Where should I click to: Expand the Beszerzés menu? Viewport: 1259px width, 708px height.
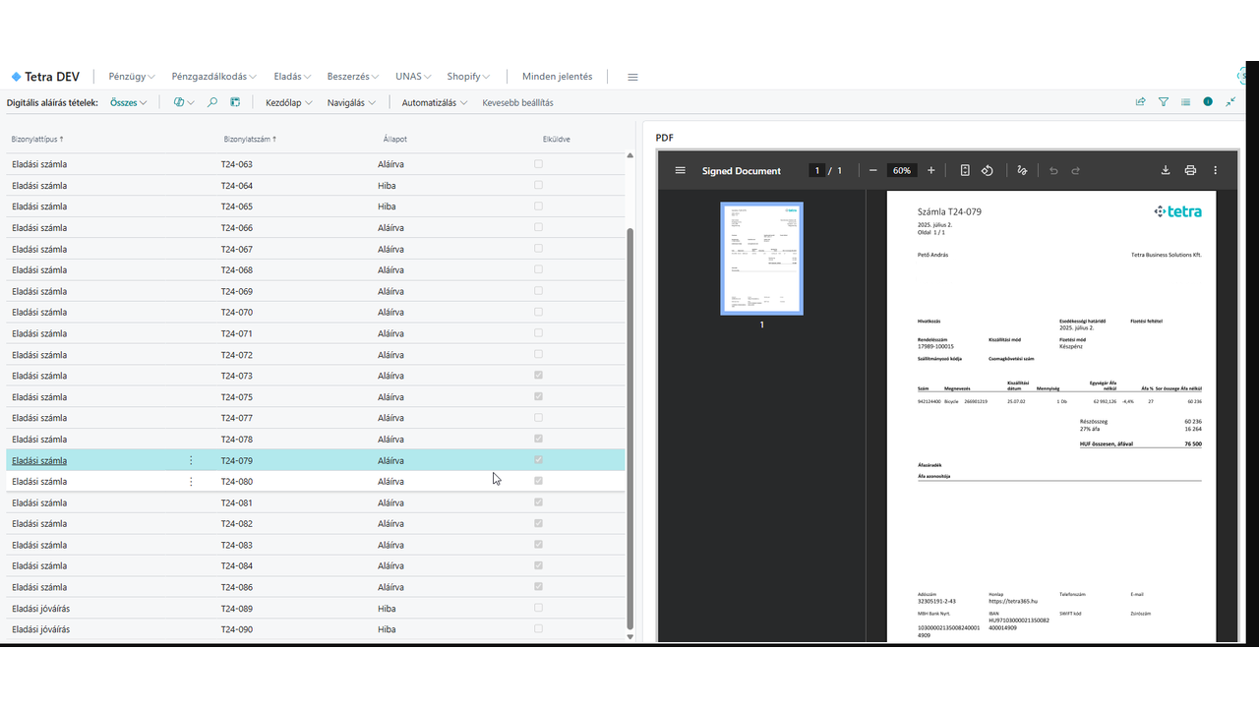pos(353,77)
